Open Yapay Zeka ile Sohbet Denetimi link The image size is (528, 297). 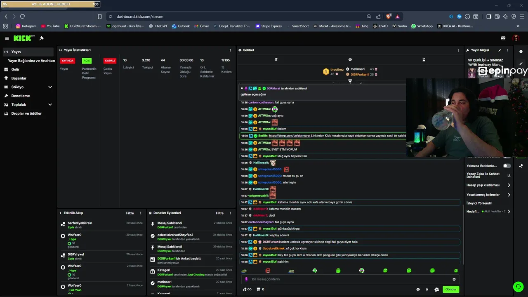(489, 175)
